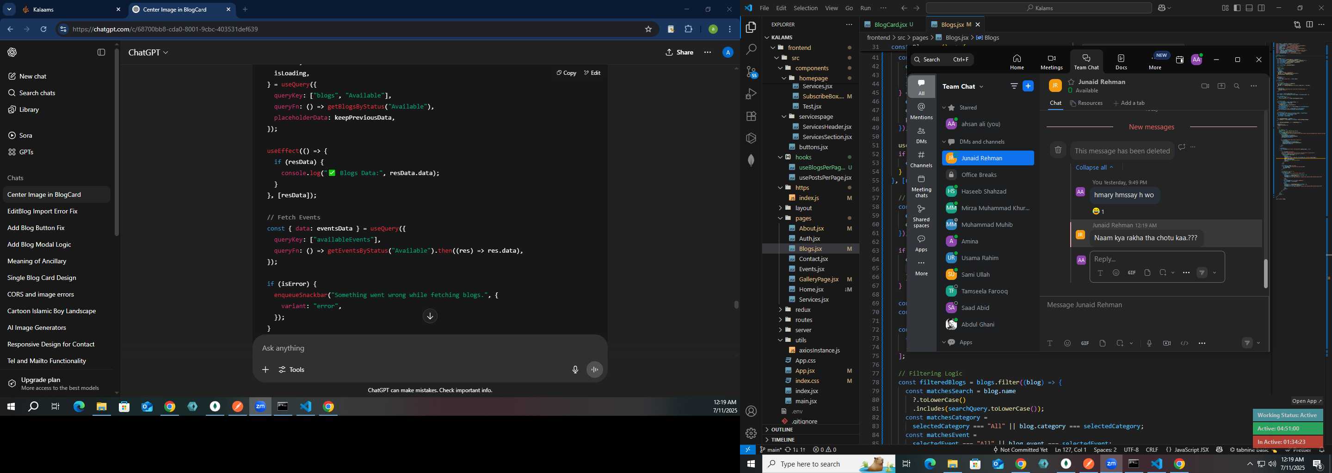Viewport: 1332px width, 473px height.
Task: Open send options dropdown in bottom Zoom message toolbar
Action: pos(1258,343)
